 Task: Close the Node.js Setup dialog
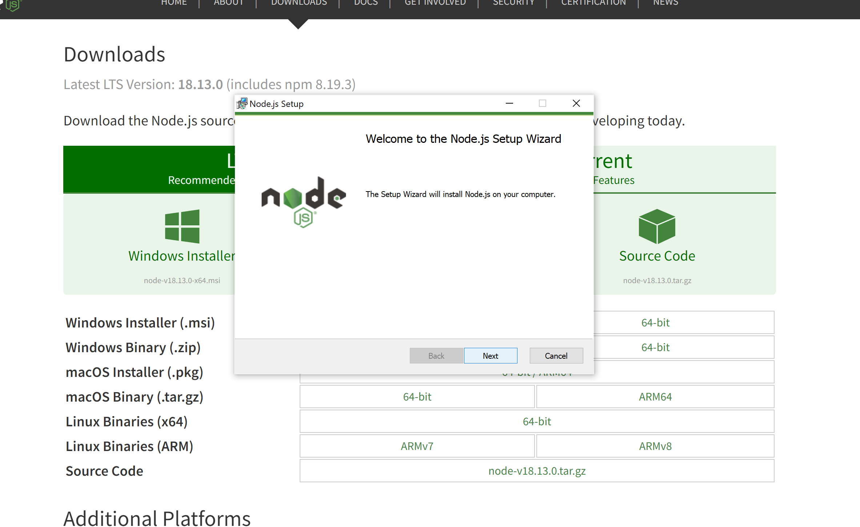click(x=576, y=104)
